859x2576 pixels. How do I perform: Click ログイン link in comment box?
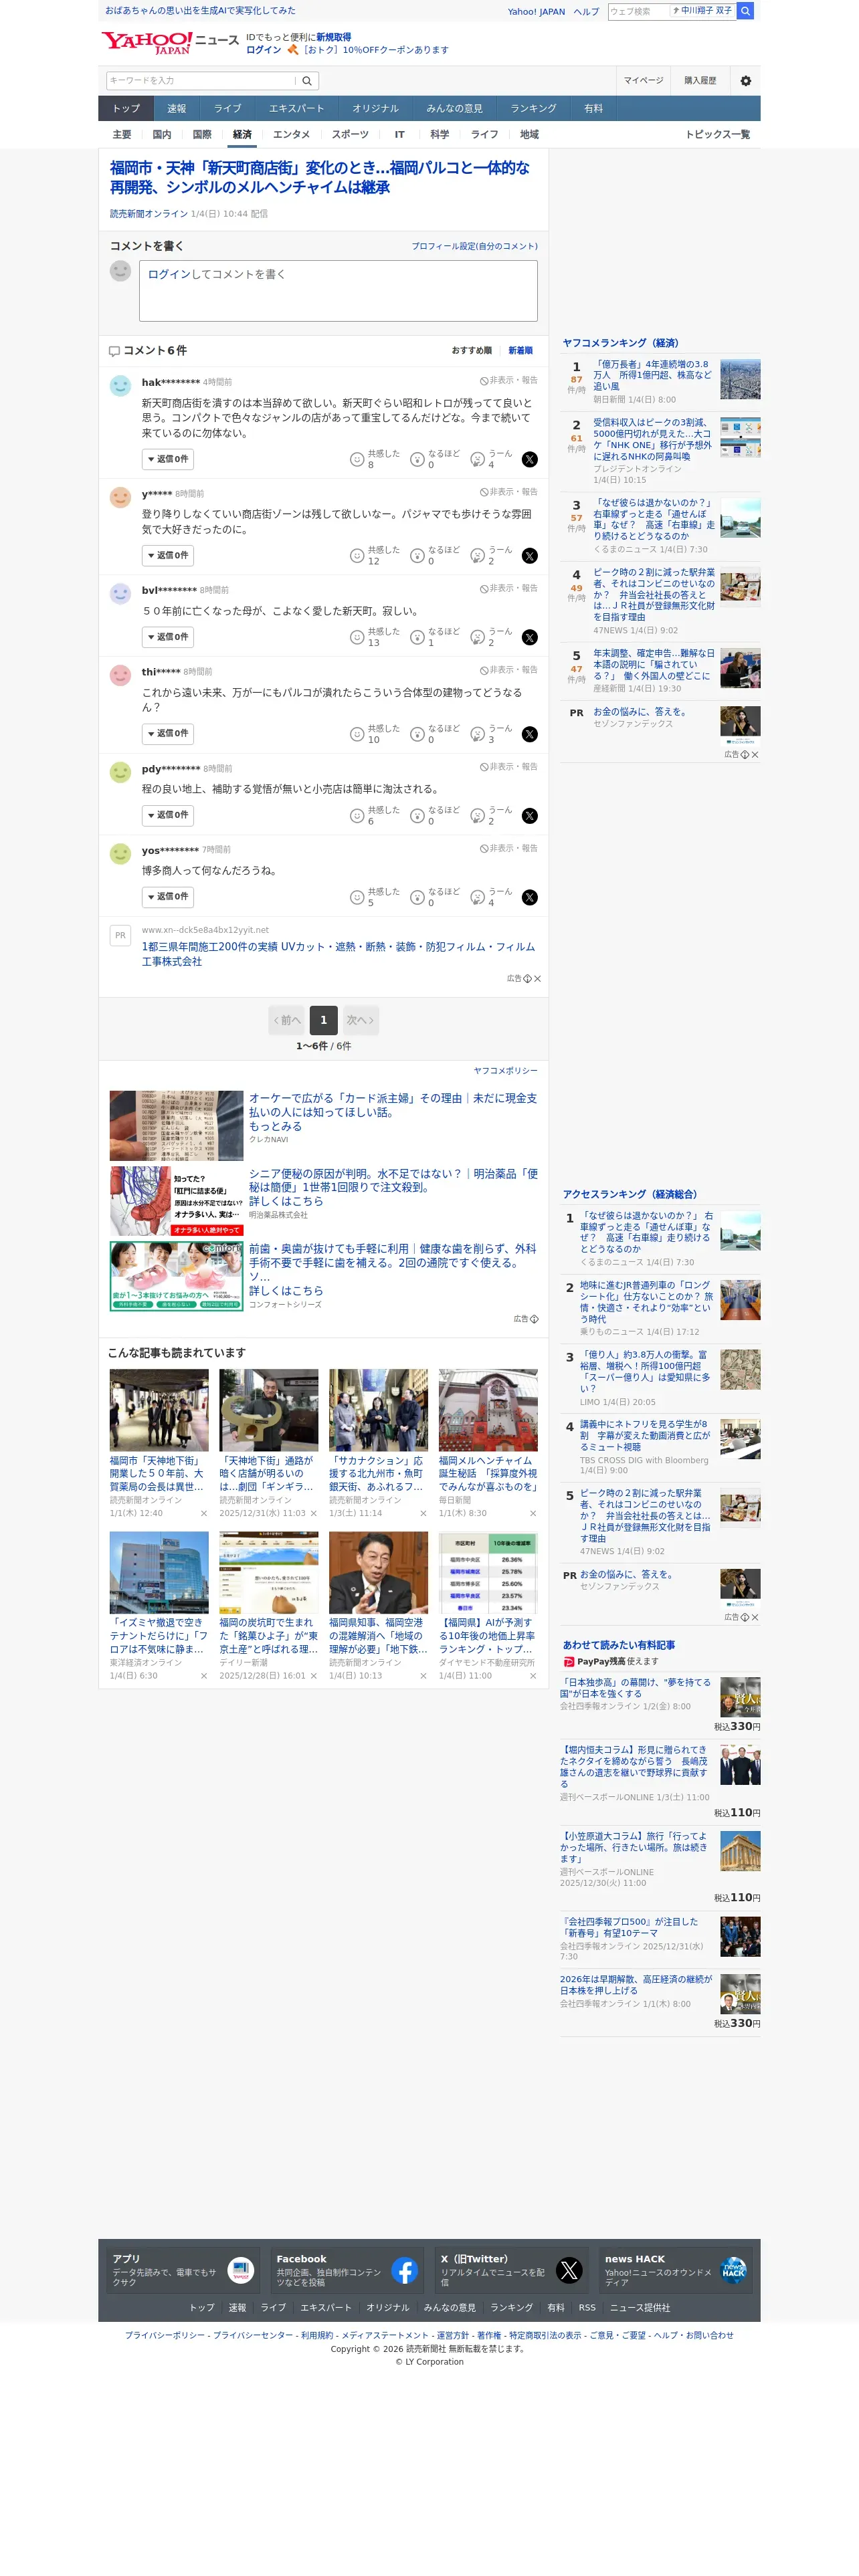[x=169, y=274]
